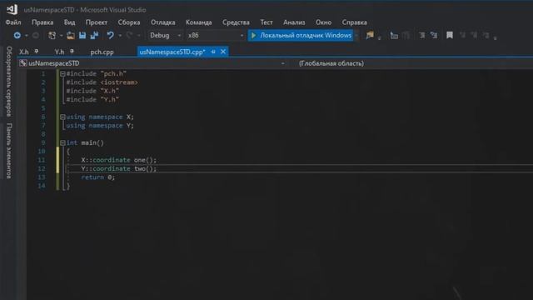Undo the last edit with the Undo icon
The width and height of the screenshot is (533, 300).
point(110,35)
